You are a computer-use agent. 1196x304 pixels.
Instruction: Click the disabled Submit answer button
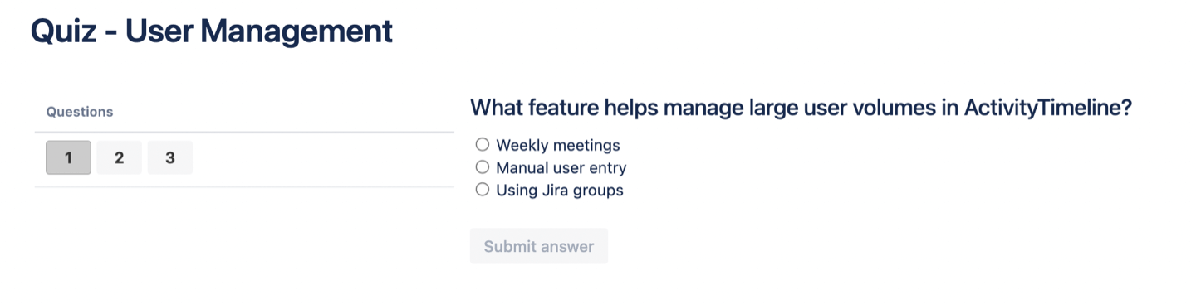click(x=539, y=246)
